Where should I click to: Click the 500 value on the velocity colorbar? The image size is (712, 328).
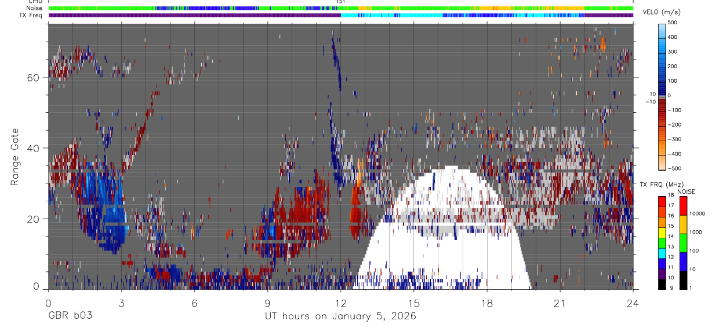coord(673,23)
